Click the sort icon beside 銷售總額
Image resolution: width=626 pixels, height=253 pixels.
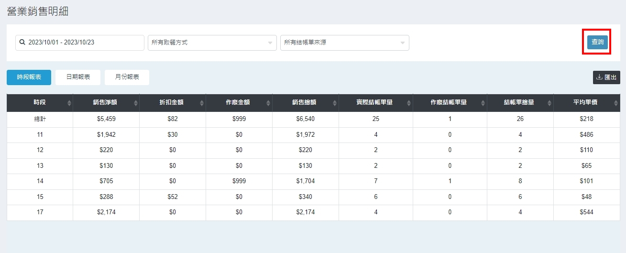(x=335, y=103)
